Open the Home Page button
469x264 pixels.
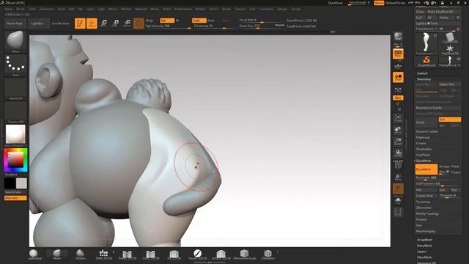coord(15,23)
